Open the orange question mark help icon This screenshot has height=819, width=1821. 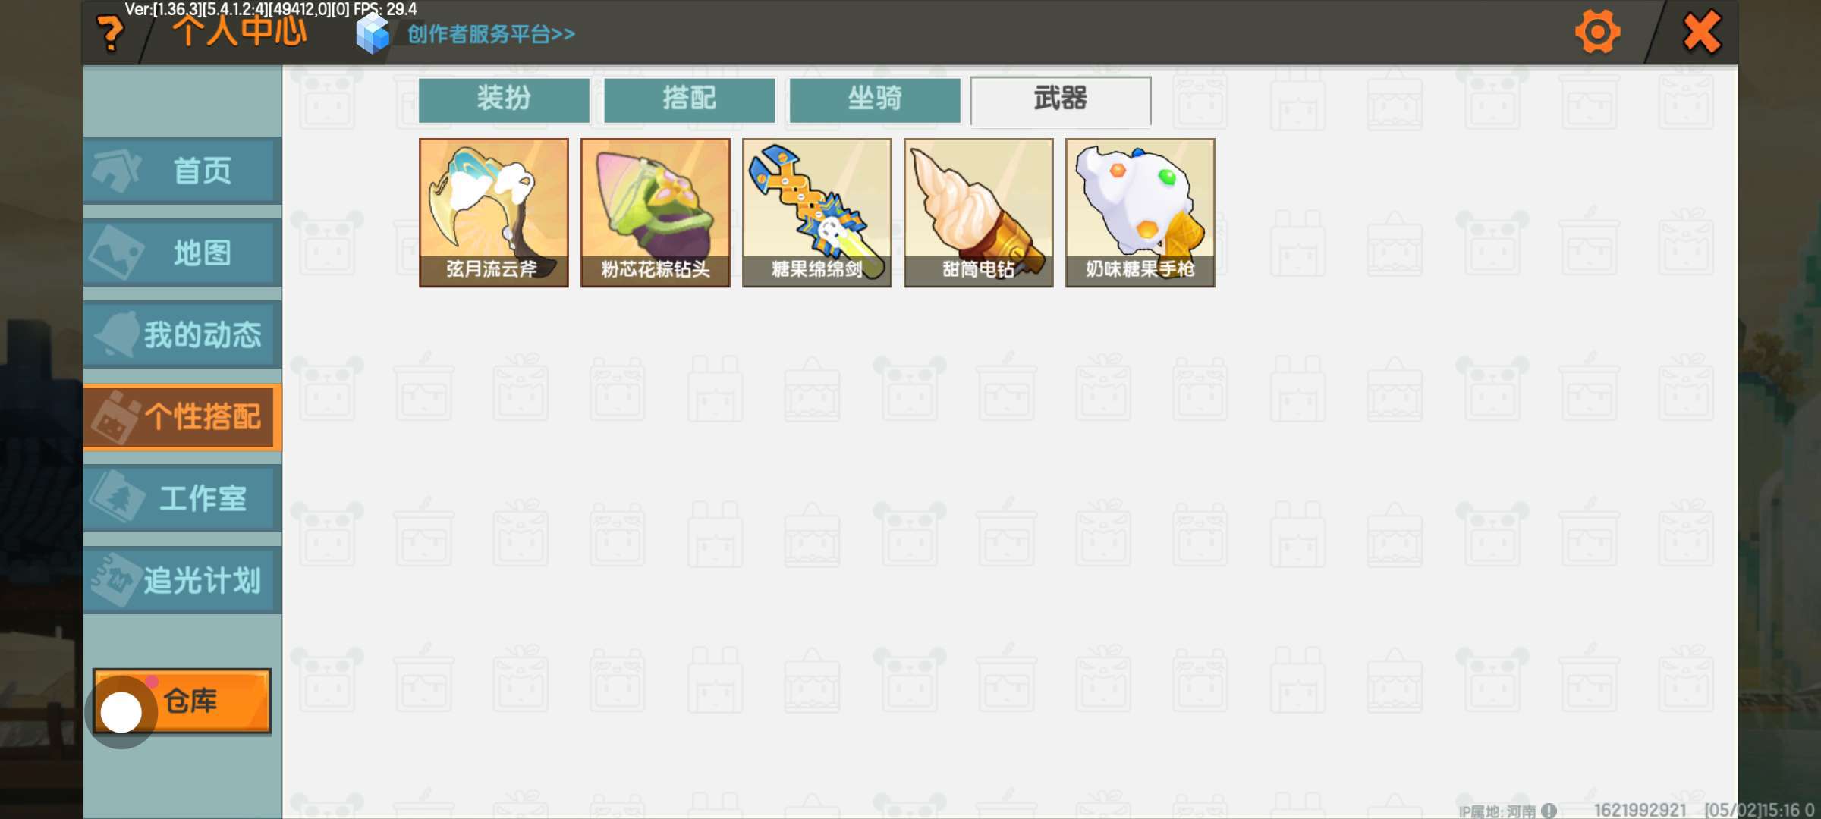click(x=111, y=34)
